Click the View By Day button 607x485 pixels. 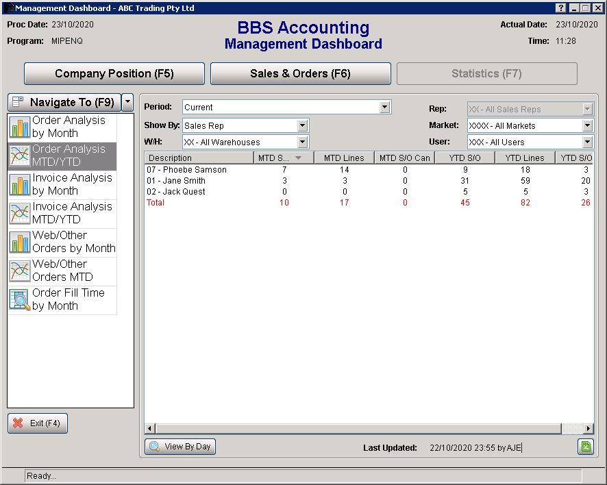pyautogui.click(x=180, y=447)
